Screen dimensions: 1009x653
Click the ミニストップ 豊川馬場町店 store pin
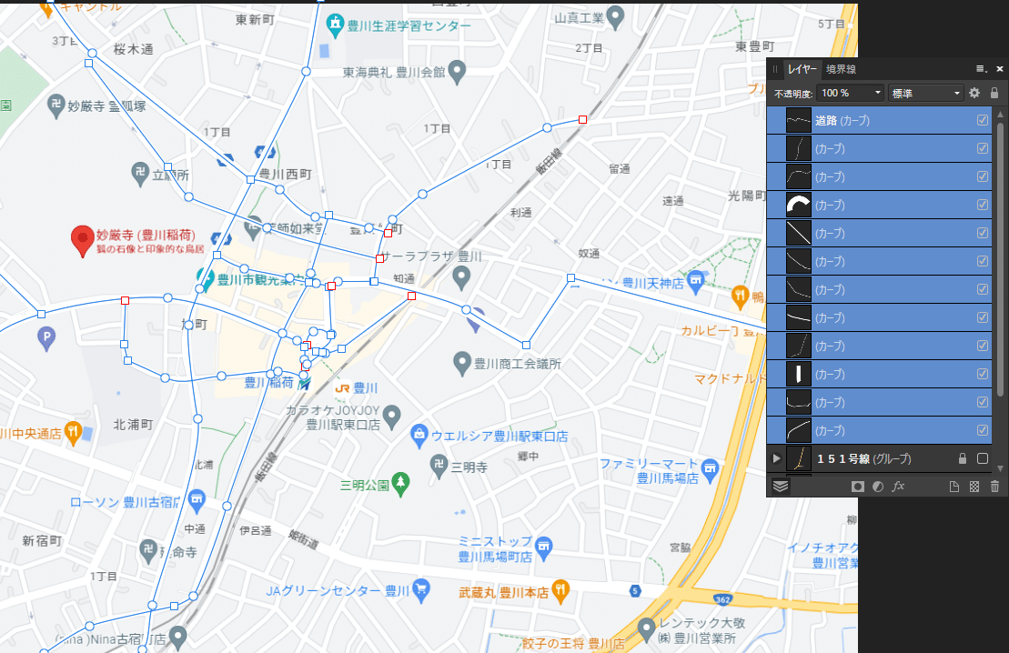544,548
